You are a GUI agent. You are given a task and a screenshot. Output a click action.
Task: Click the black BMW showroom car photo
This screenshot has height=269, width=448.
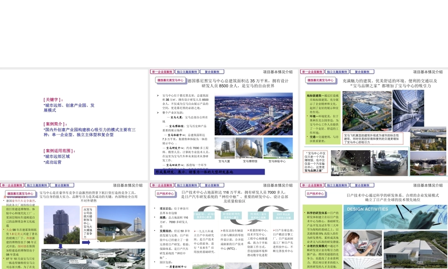(389, 163)
